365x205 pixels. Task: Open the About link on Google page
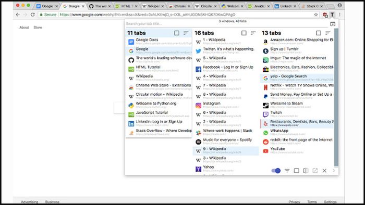[24, 28]
